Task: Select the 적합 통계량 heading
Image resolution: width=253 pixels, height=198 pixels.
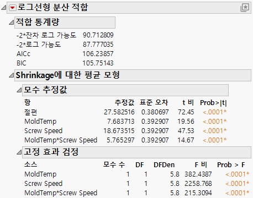Action: pyautogui.click(x=65, y=23)
